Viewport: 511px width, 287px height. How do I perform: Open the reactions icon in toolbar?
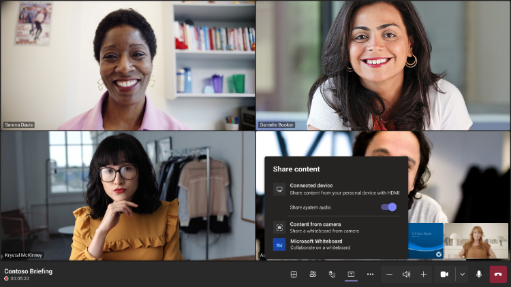coord(332,274)
